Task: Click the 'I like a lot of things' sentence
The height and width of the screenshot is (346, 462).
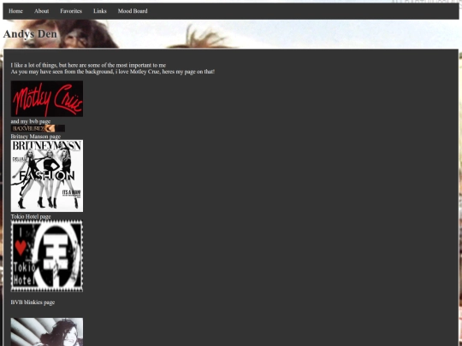Action: point(88,65)
